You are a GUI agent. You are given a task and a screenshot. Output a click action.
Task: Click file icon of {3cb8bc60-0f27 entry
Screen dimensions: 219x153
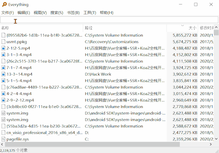coord(3,107)
